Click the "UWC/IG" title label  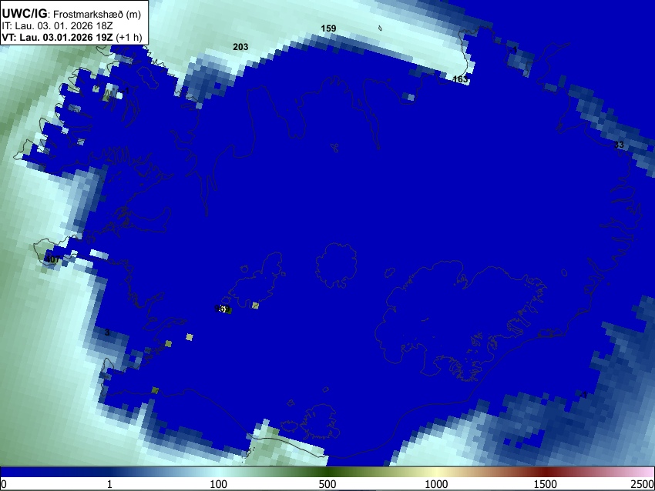coord(23,14)
